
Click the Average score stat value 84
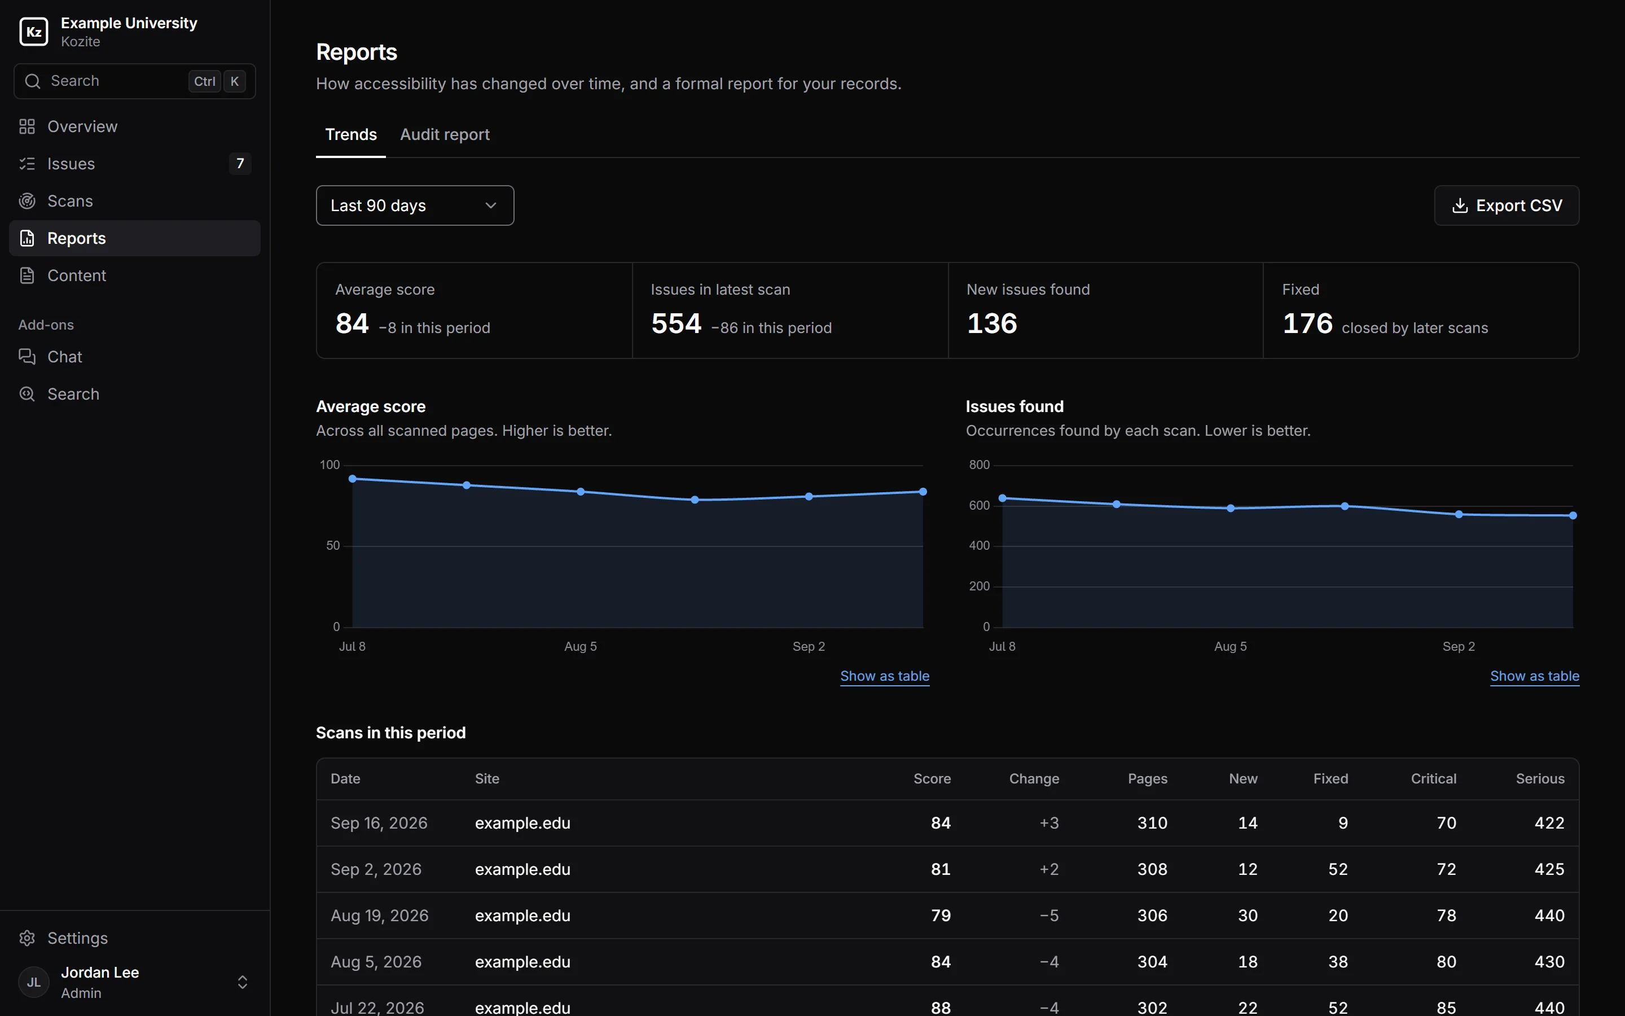[x=353, y=324]
